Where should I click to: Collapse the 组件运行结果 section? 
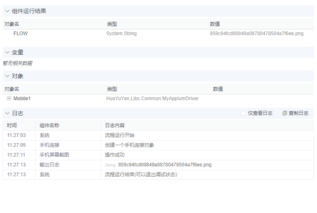click(7, 11)
